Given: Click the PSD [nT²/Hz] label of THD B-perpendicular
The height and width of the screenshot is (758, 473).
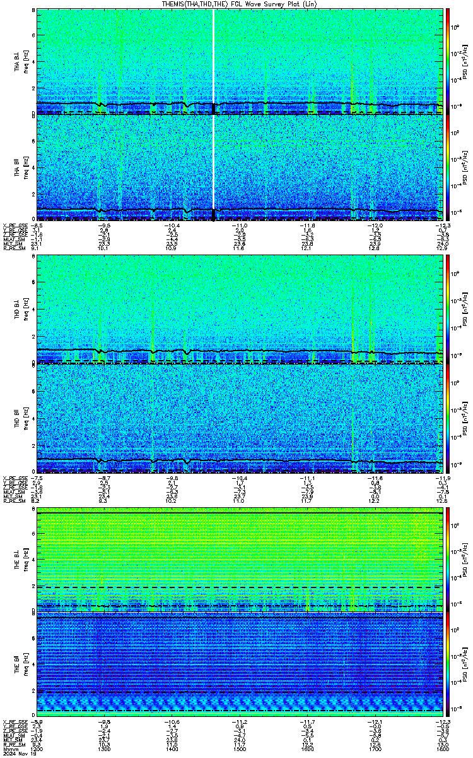Looking at the screenshot, I should pos(465,310).
